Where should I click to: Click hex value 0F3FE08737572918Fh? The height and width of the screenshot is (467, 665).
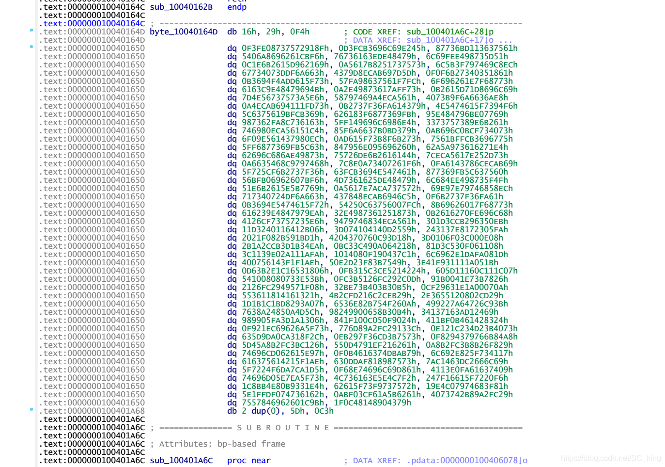click(285, 48)
